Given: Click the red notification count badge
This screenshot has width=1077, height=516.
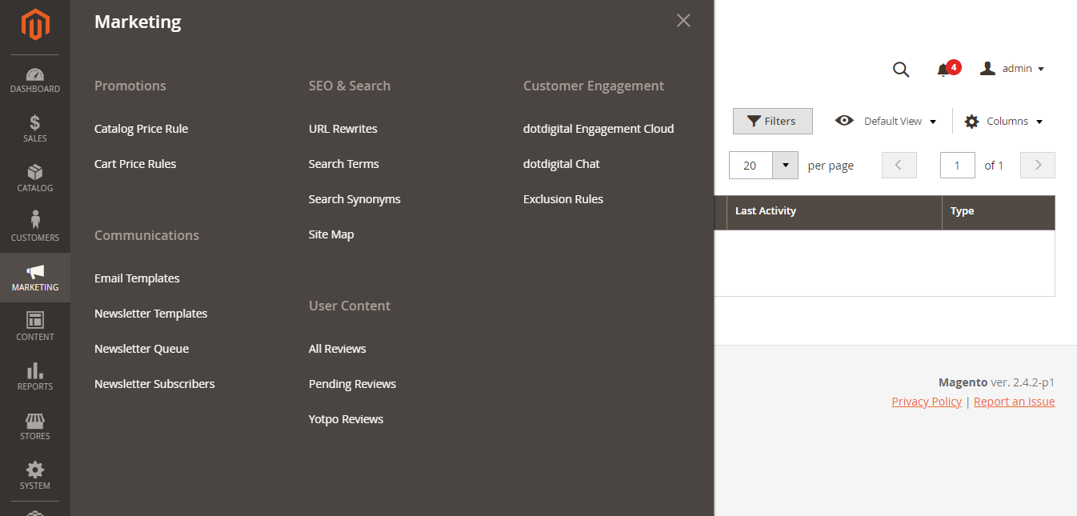Looking at the screenshot, I should click(954, 67).
